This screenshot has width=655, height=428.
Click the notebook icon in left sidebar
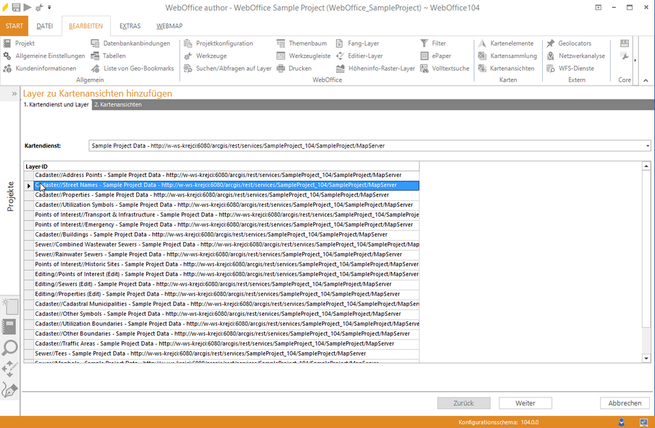tap(10, 327)
